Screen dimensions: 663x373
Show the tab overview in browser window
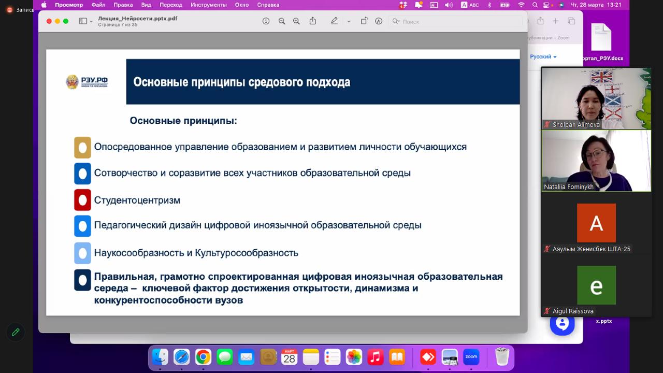pyautogui.click(x=571, y=21)
